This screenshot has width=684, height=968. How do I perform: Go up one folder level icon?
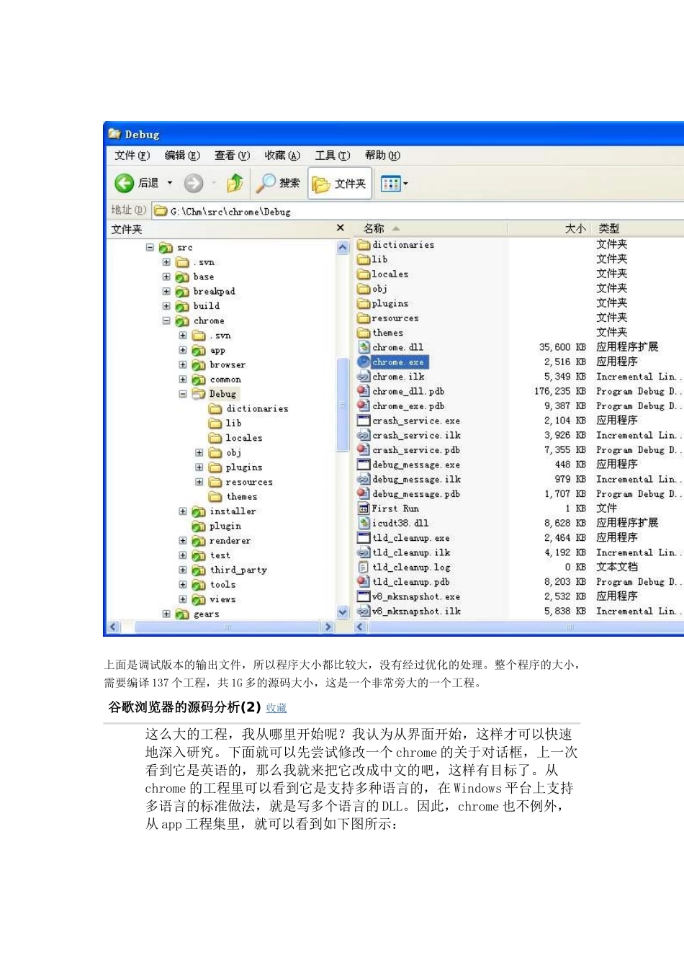point(235,183)
